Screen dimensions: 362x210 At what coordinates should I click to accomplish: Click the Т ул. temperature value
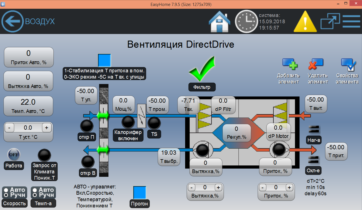tap(86, 96)
